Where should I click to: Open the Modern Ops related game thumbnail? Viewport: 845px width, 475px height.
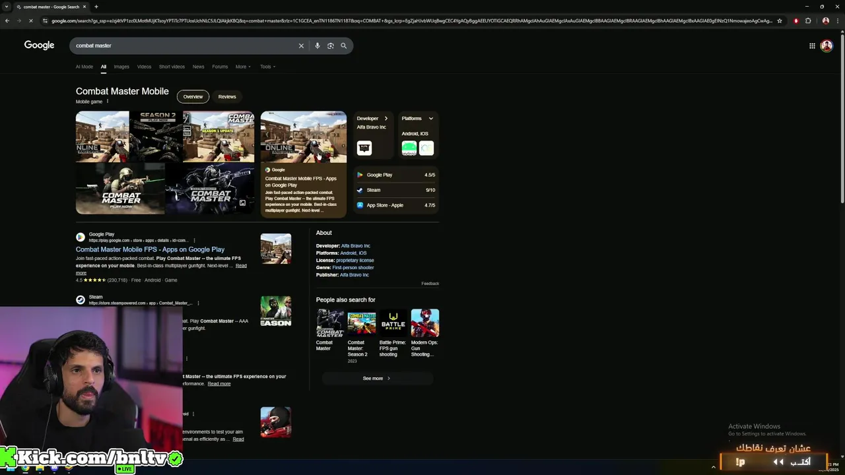[x=424, y=323]
